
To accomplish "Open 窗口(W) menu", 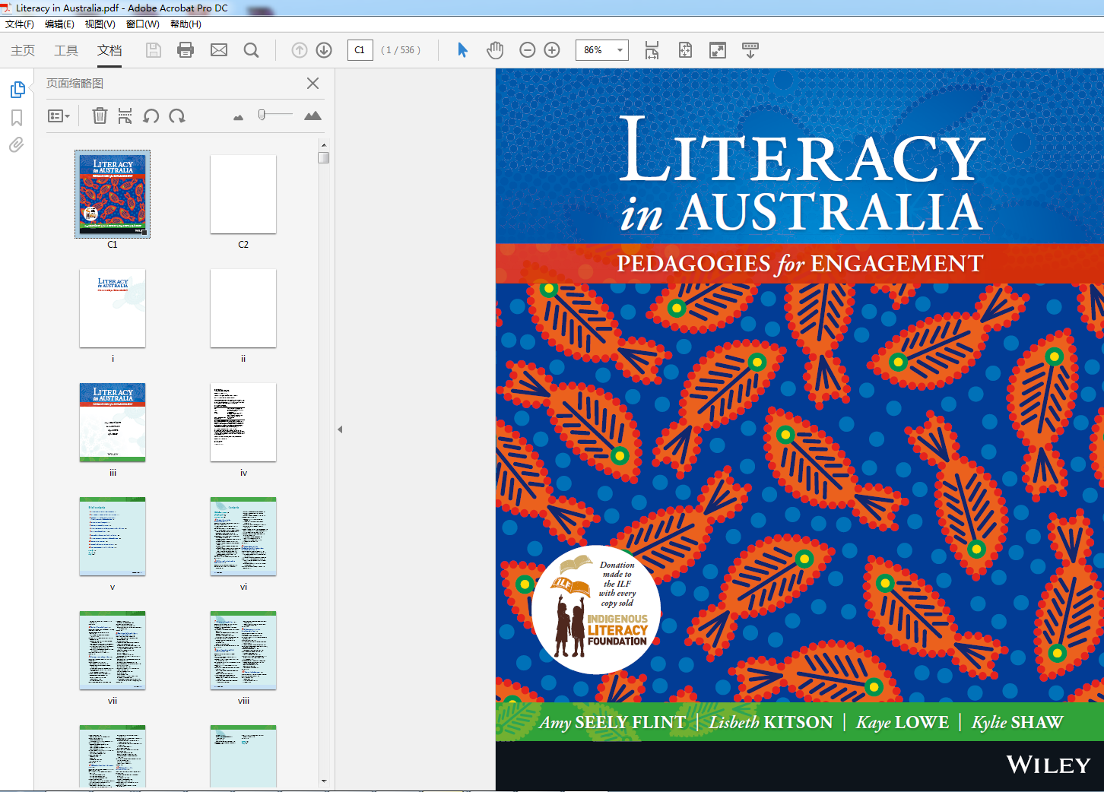I will [142, 24].
